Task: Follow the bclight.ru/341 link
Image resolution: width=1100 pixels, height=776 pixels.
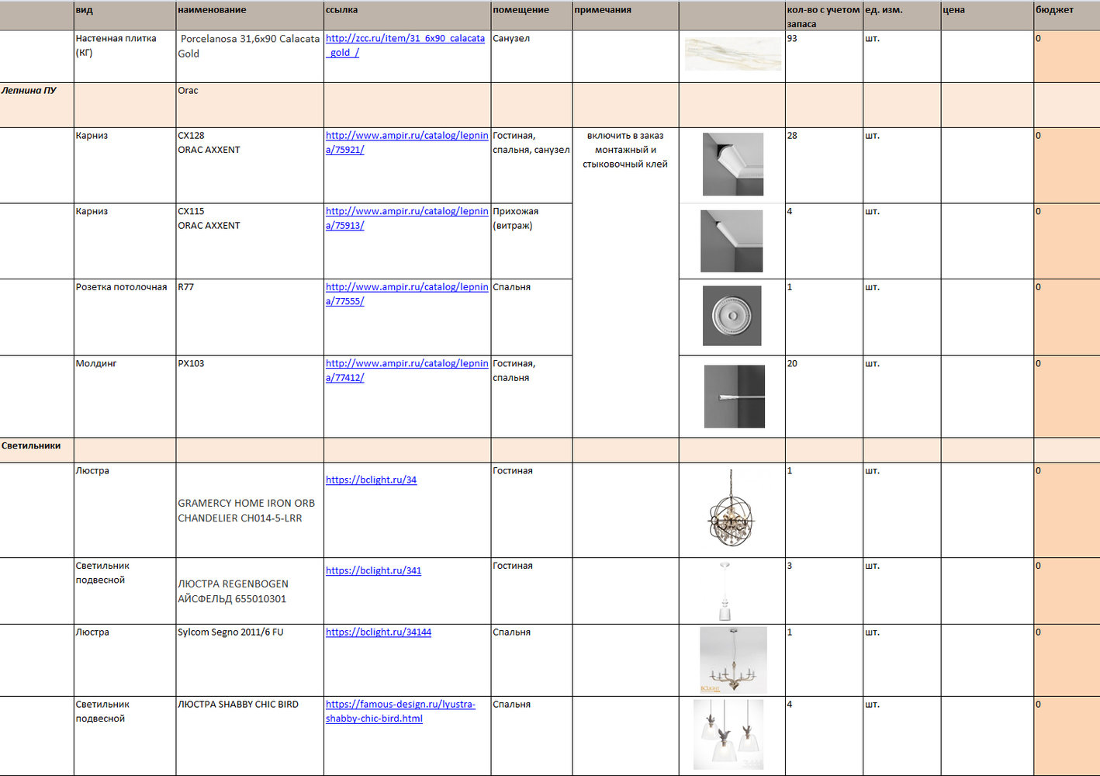Action: 373,571
